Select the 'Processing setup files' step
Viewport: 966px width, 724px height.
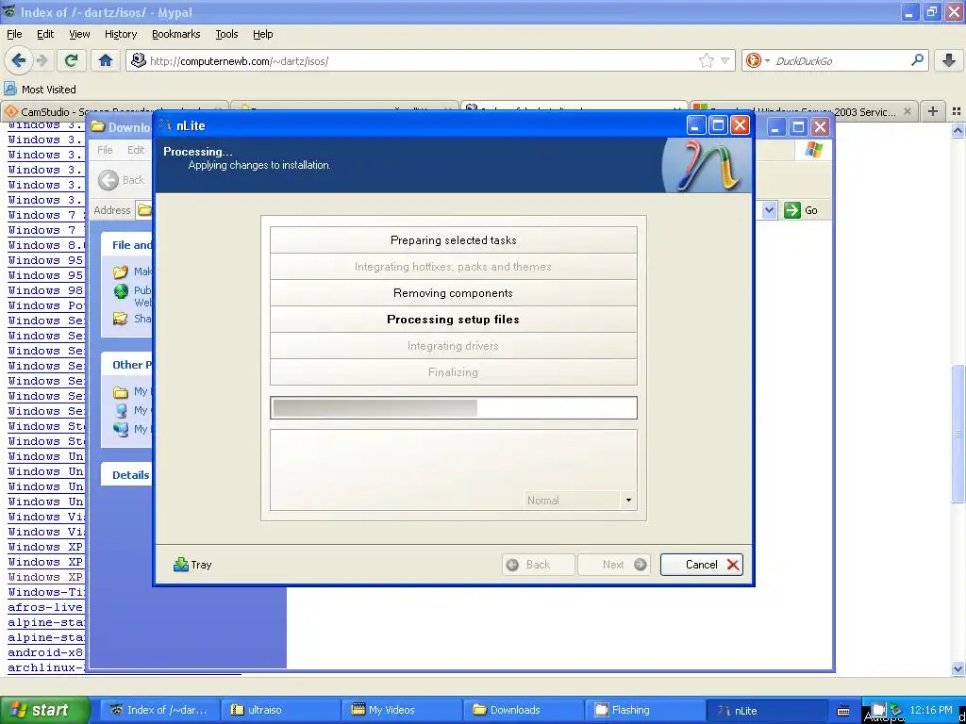[x=454, y=320]
